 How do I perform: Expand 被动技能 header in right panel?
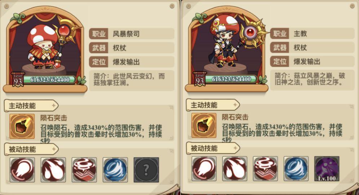click(213, 149)
